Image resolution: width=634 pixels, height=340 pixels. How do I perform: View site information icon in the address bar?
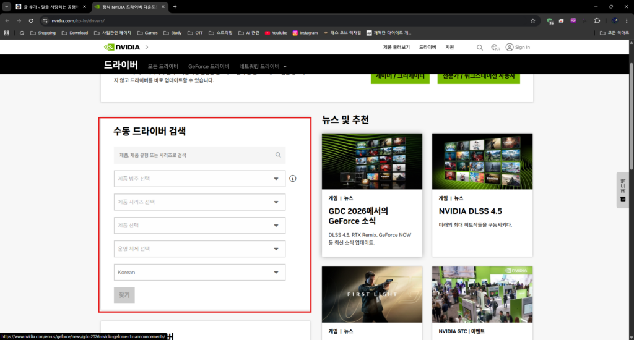pos(45,20)
